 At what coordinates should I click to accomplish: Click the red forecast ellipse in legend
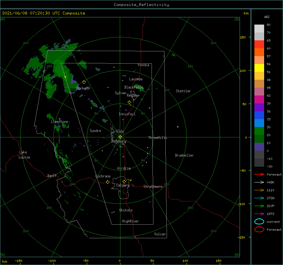coord(259,229)
